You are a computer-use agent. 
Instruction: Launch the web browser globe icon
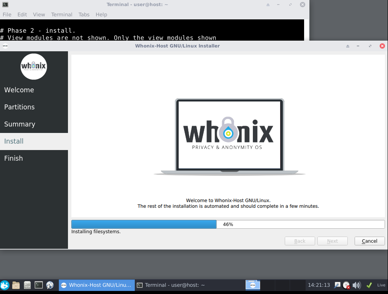50,285
